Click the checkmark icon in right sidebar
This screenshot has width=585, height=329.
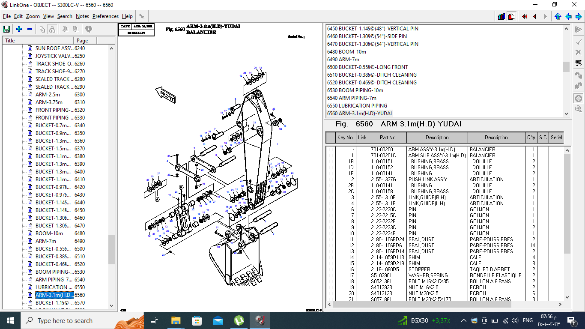point(579,42)
